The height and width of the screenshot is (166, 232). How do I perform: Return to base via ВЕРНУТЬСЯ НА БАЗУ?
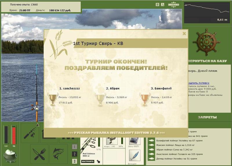[207, 61]
